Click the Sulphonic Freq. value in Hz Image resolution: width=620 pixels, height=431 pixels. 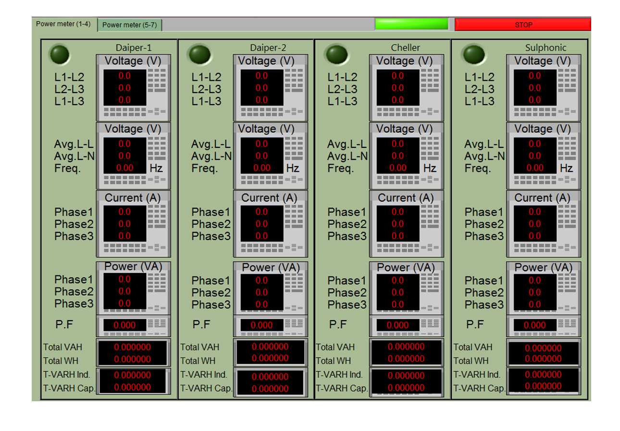pyautogui.click(x=534, y=168)
